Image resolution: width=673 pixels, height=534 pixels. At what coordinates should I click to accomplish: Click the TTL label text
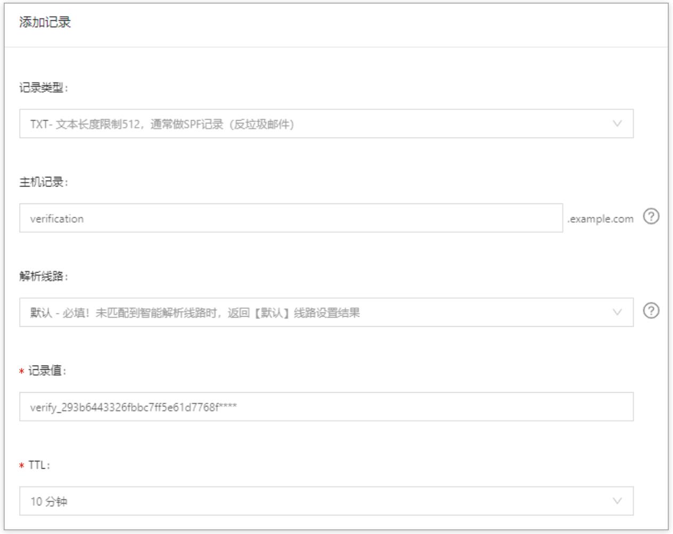[x=39, y=465]
